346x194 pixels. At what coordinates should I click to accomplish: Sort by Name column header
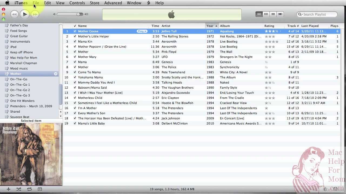113,26
